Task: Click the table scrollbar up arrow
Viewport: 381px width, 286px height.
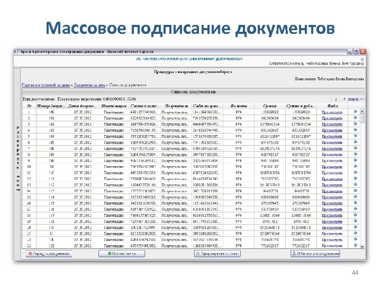Action: click(362, 111)
